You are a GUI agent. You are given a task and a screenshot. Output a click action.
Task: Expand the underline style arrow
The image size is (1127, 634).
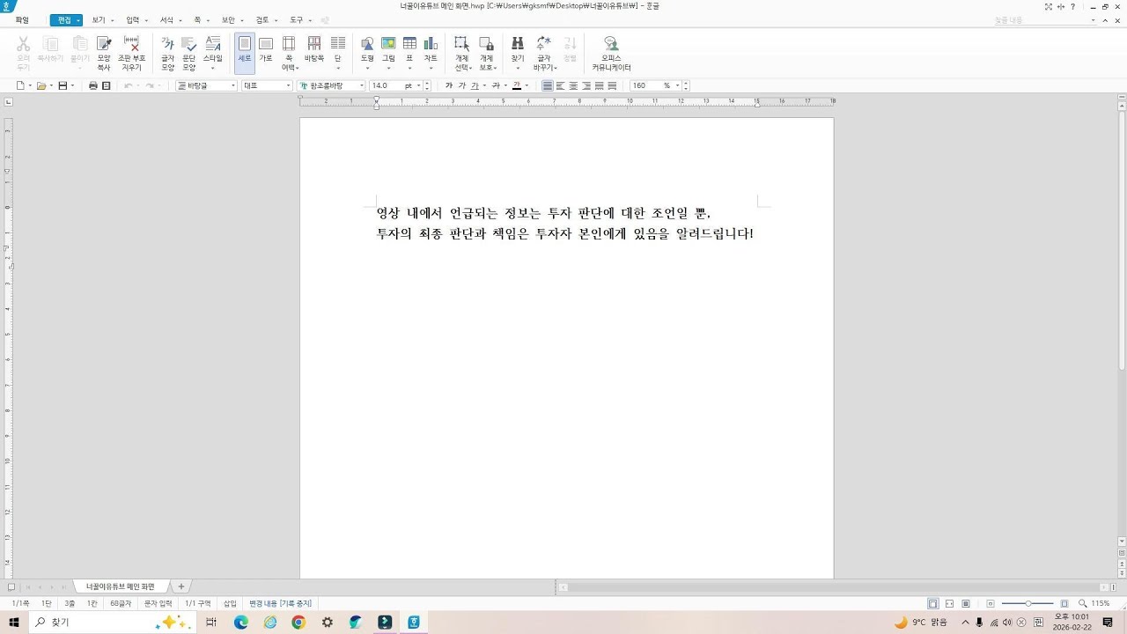(483, 85)
